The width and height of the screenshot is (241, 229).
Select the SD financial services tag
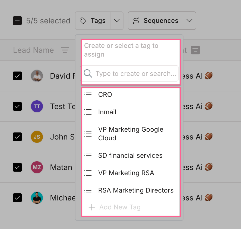click(x=130, y=156)
